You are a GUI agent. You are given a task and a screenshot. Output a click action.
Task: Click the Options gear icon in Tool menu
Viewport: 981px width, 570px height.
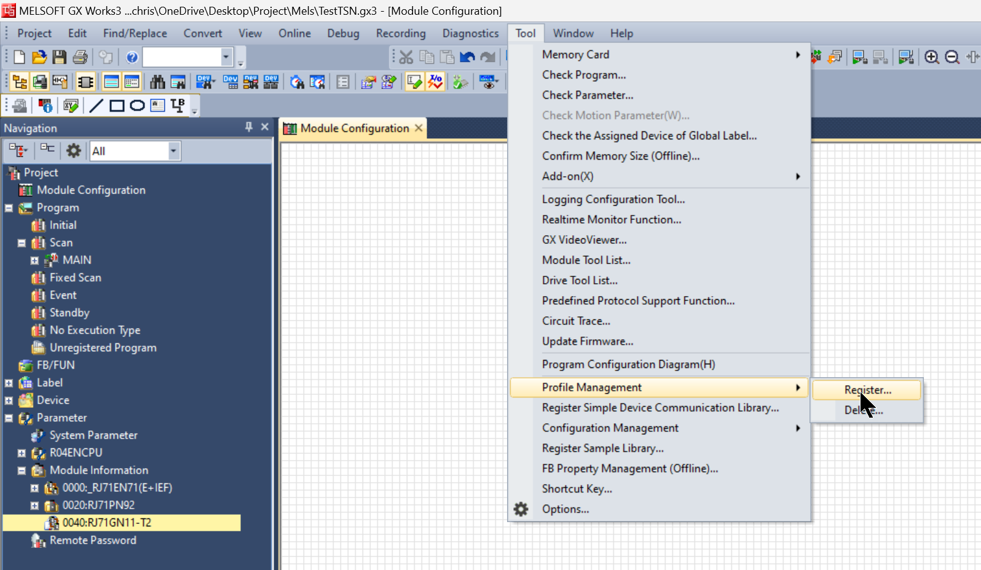[521, 509]
